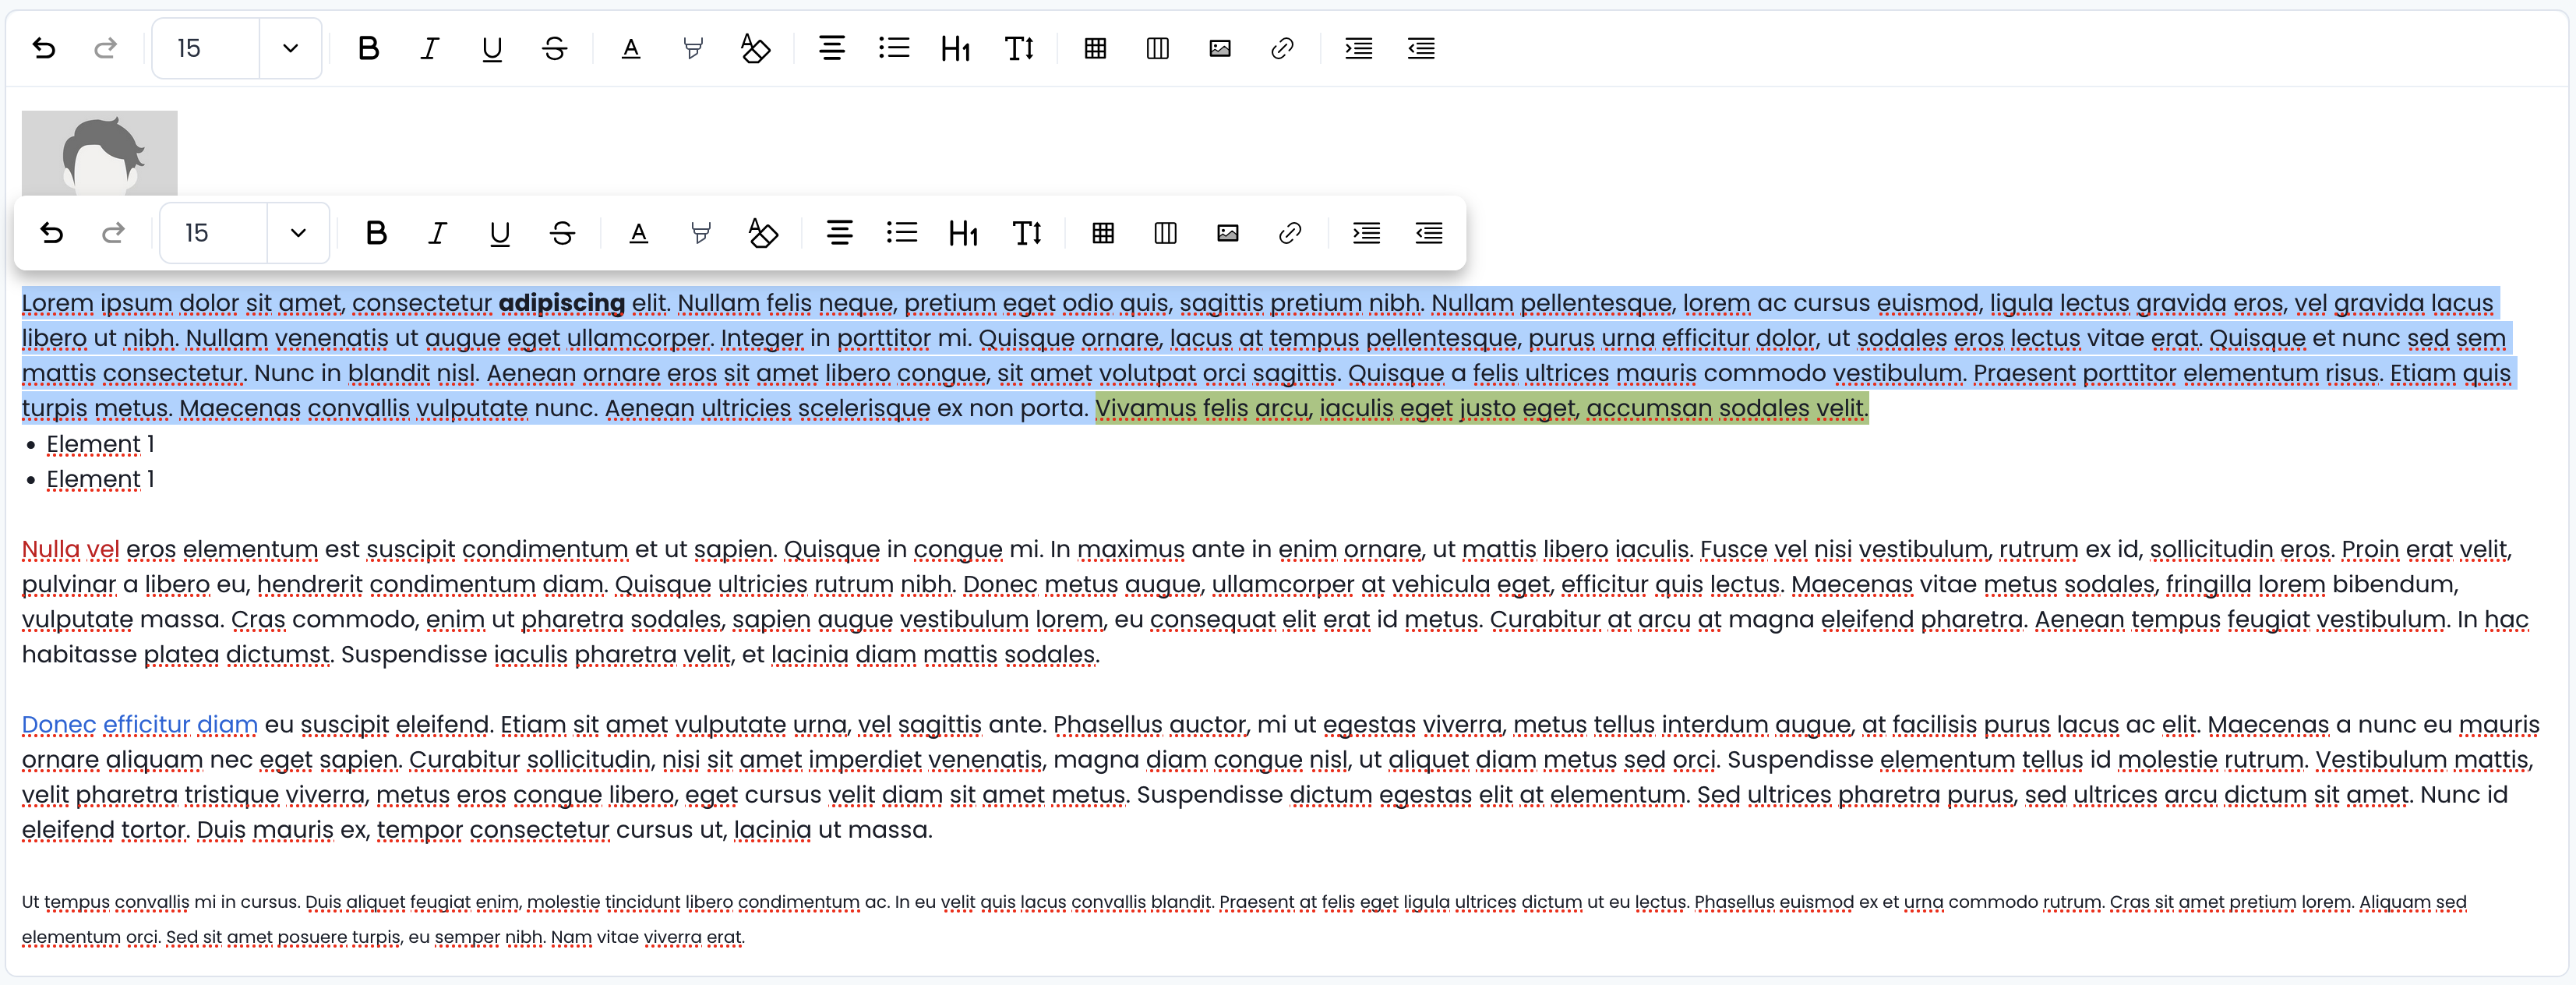Apply strikethrough from the top toolbar
This screenshot has width=2576, height=985.
[x=555, y=48]
